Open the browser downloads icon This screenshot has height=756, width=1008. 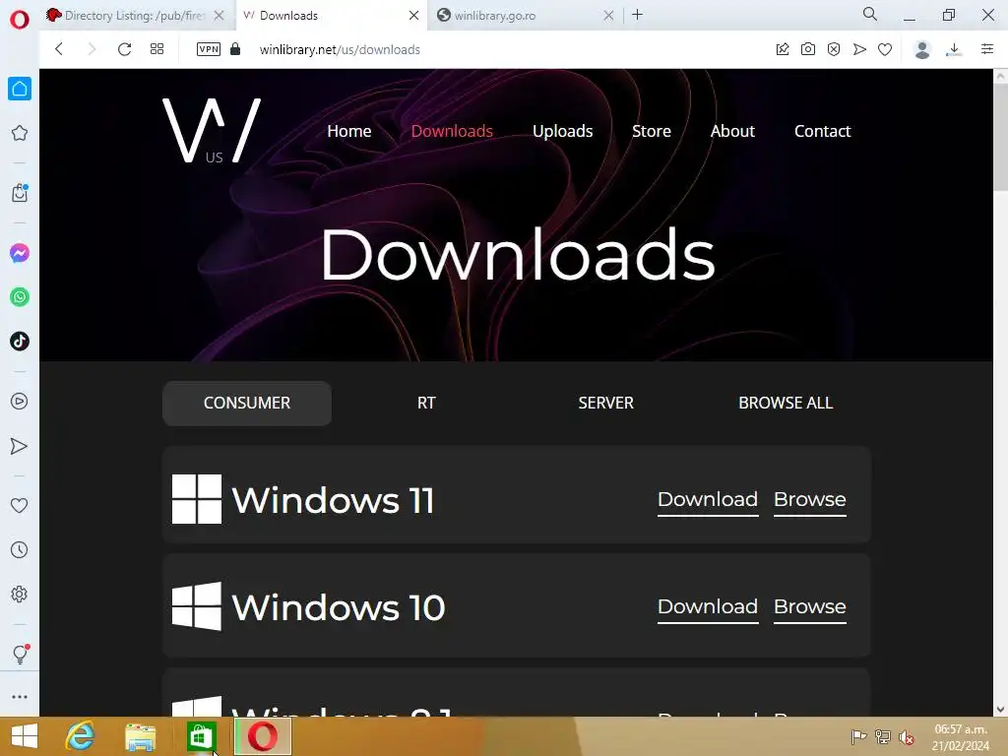[x=954, y=49]
